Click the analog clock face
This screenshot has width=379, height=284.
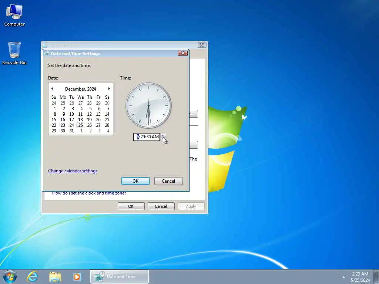tap(149, 105)
